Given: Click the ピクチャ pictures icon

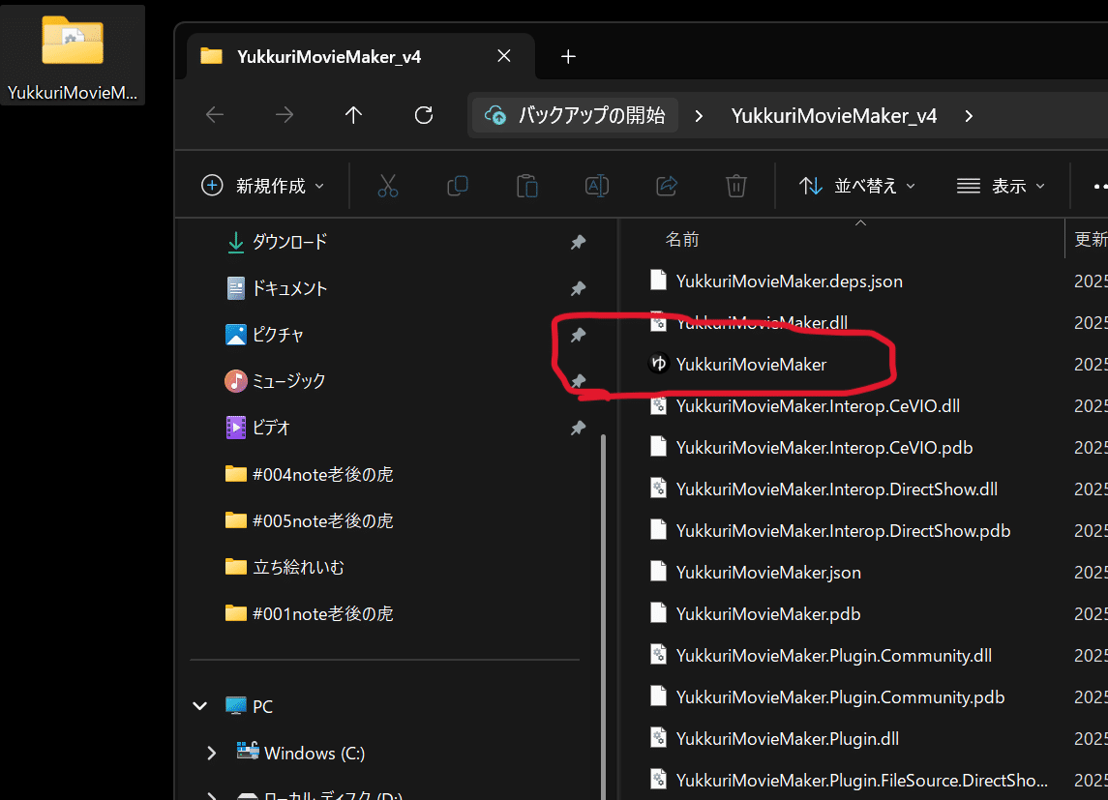Looking at the screenshot, I should (x=236, y=335).
